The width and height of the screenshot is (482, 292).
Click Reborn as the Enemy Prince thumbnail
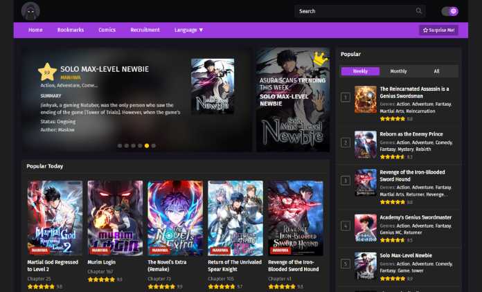coord(366,145)
